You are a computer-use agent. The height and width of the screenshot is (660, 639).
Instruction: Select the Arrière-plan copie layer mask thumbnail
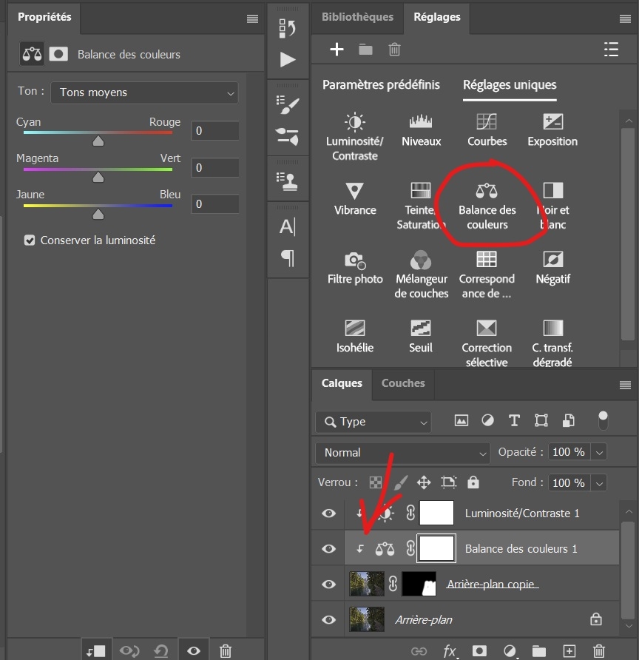[419, 584]
